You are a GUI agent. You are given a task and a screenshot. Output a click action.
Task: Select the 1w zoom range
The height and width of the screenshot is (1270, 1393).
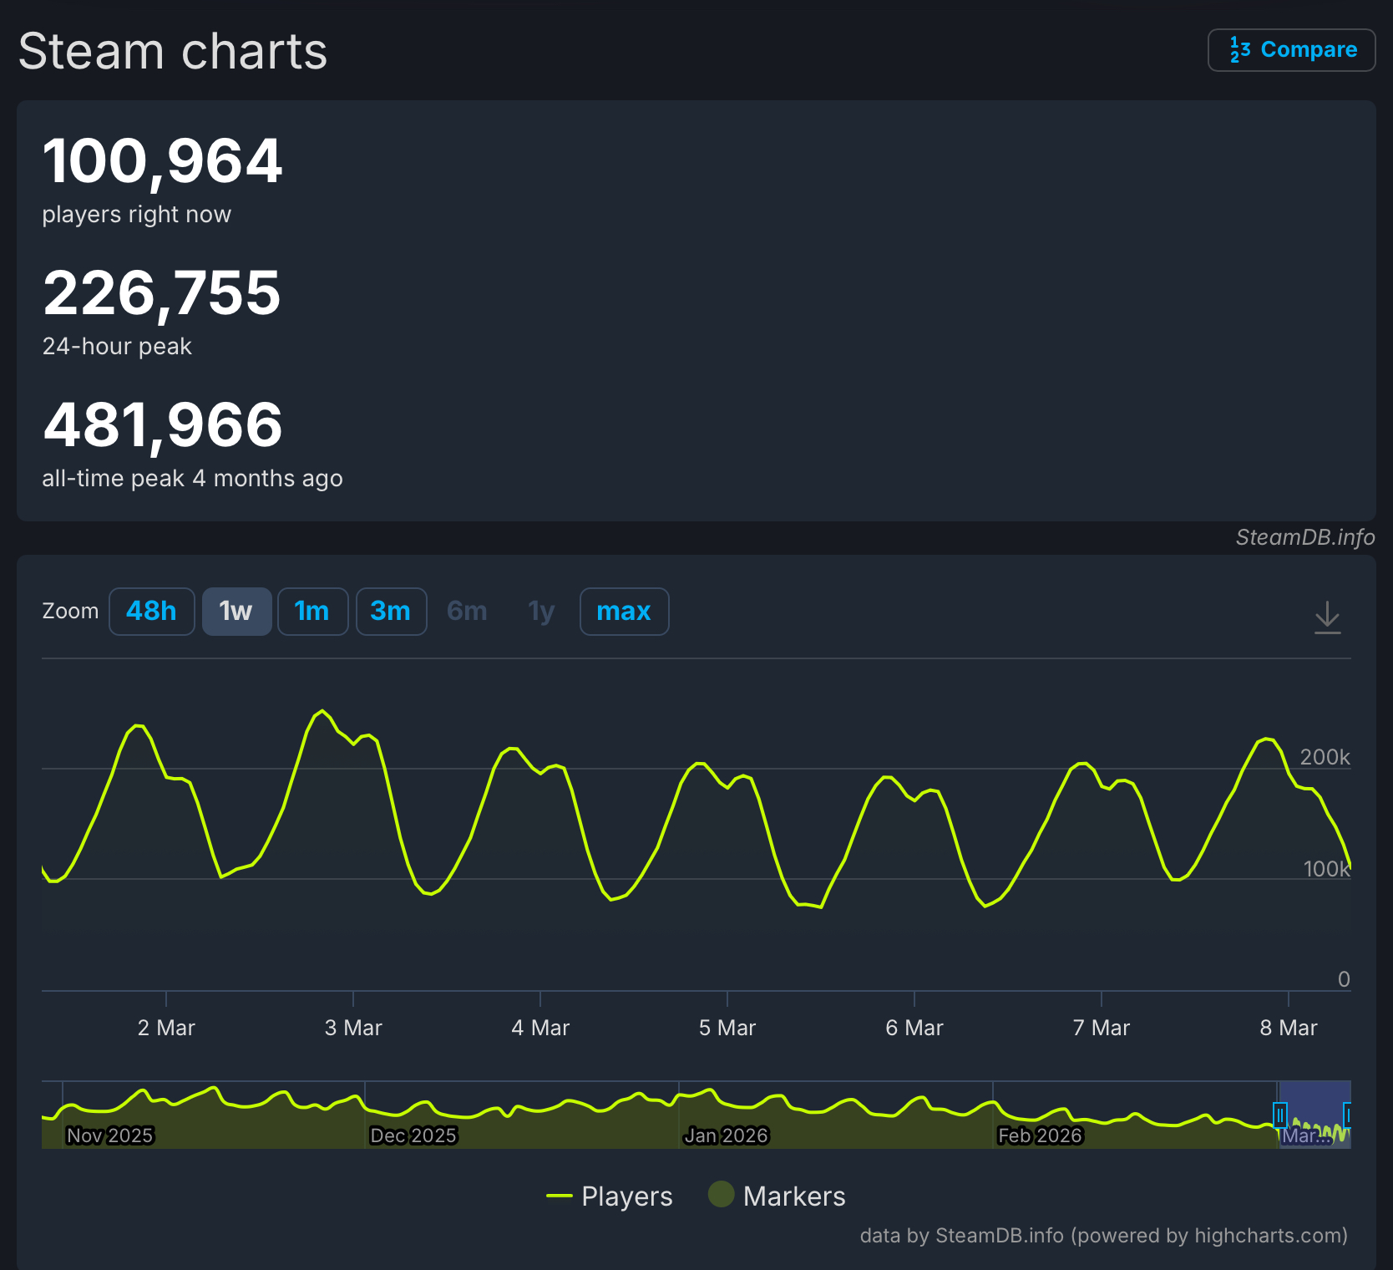(236, 612)
